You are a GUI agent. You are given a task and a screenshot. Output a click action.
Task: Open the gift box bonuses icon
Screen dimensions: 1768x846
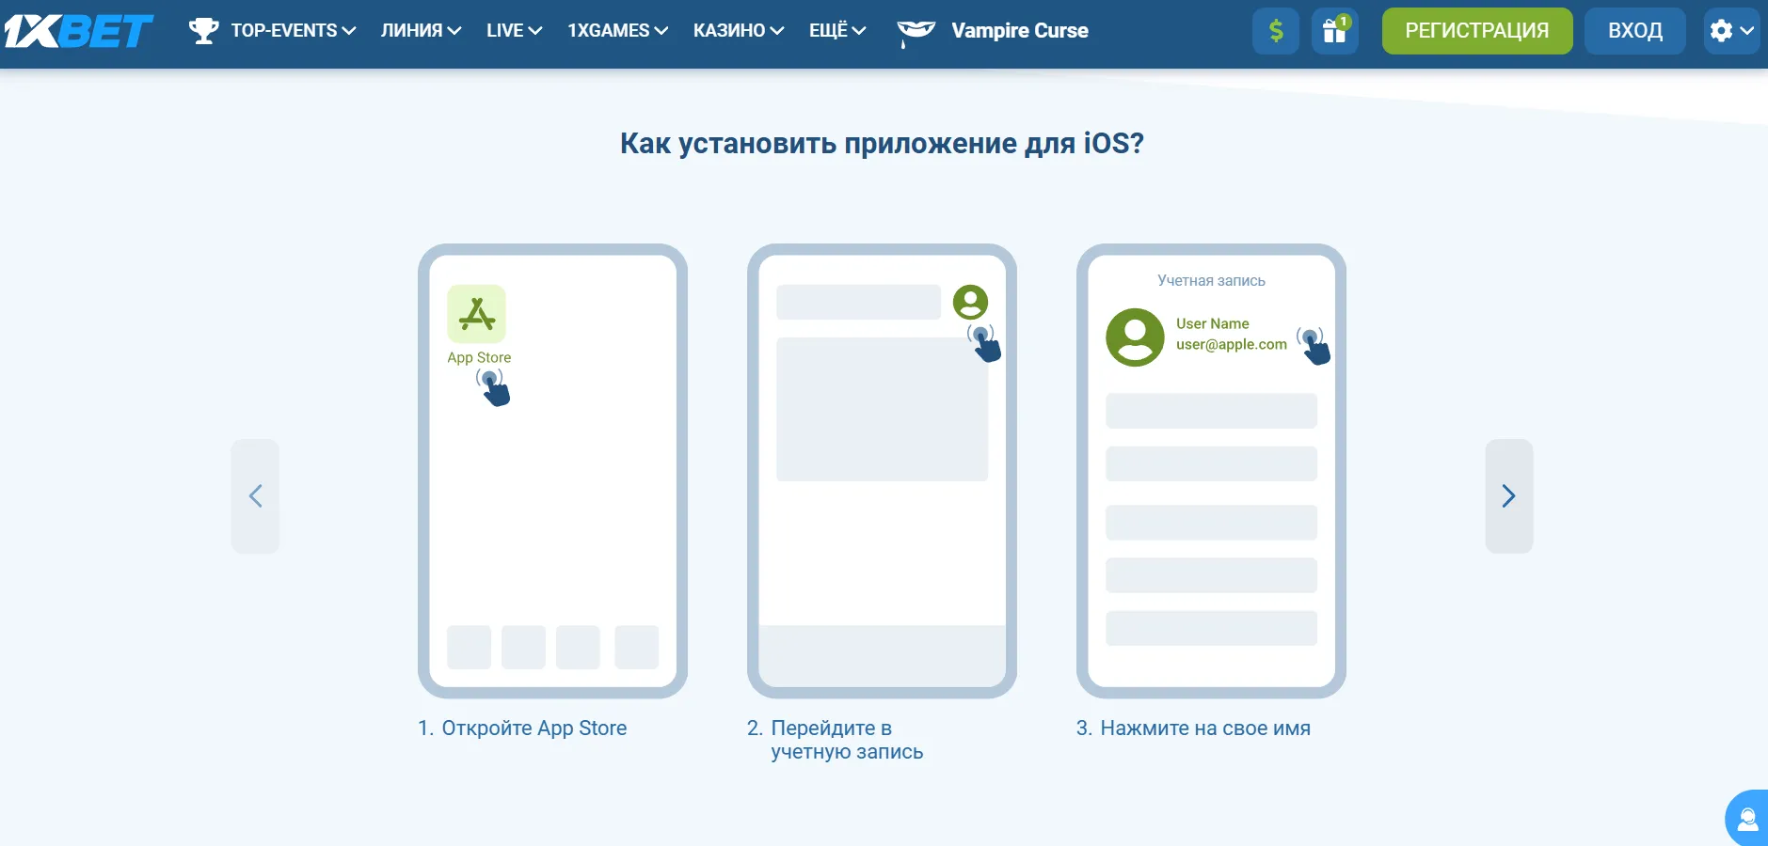click(x=1334, y=31)
